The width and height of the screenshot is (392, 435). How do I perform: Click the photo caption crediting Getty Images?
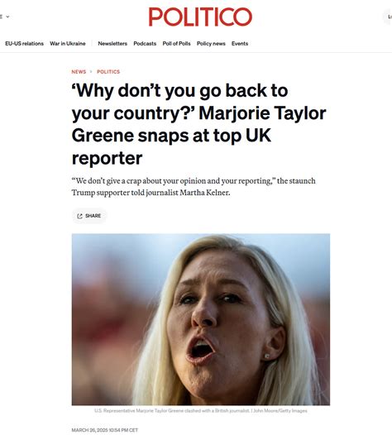click(201, 410)
